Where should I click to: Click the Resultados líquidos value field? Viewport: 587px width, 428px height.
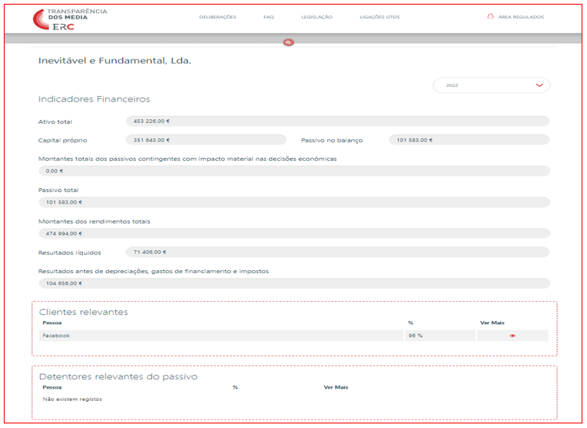tap(336, 252)
